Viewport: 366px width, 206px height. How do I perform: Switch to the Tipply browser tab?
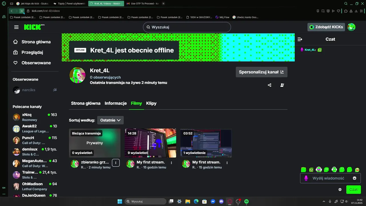tap(69, 3)
